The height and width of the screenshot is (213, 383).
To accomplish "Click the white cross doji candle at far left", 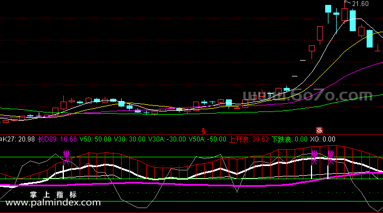I will (39, 115).
